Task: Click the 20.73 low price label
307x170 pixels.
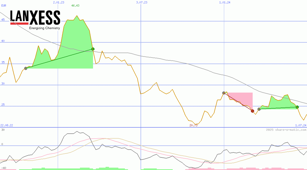Action: (193, 125)
